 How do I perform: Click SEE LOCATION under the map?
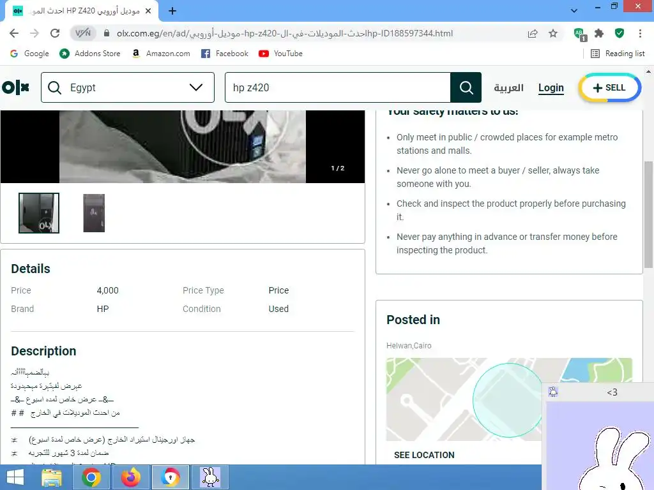(x=424, y=455)
